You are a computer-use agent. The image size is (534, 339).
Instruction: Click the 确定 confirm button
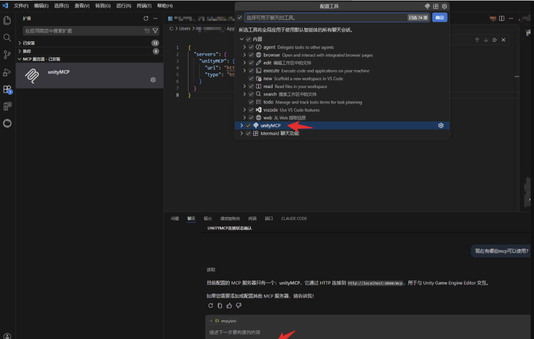coord(439,18)
